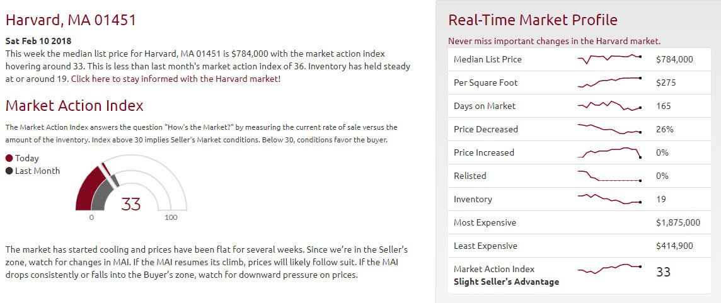Click 'Never miss important changes' link
This screenshot has height=303, width=721.
point(554,41)
